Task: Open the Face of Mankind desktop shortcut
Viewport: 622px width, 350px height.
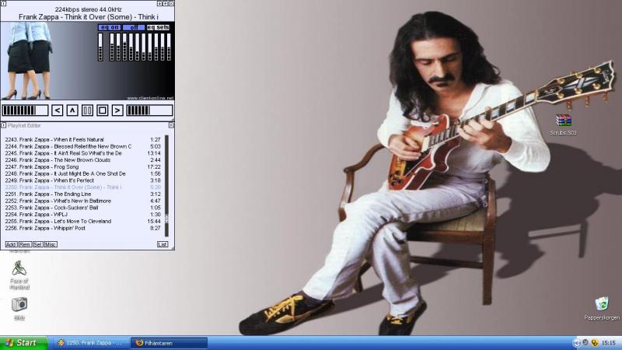Action: pyautogui.click(x=19, y=269)
